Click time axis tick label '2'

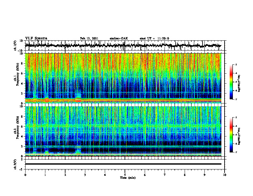65,175
